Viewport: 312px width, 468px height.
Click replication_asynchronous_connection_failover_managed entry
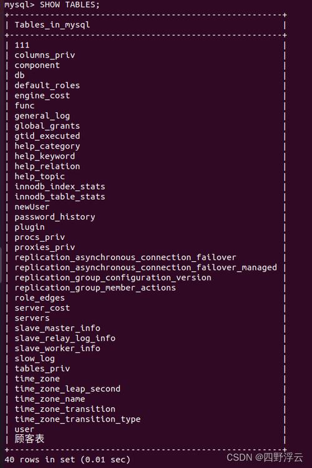(x=146, y=267)
